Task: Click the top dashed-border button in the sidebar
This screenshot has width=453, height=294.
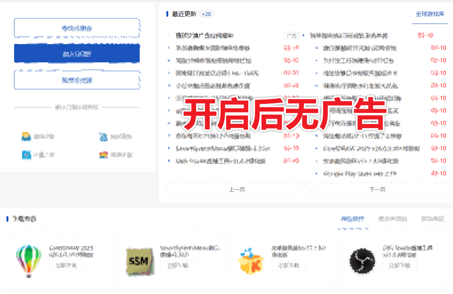Action: point(77,28)
